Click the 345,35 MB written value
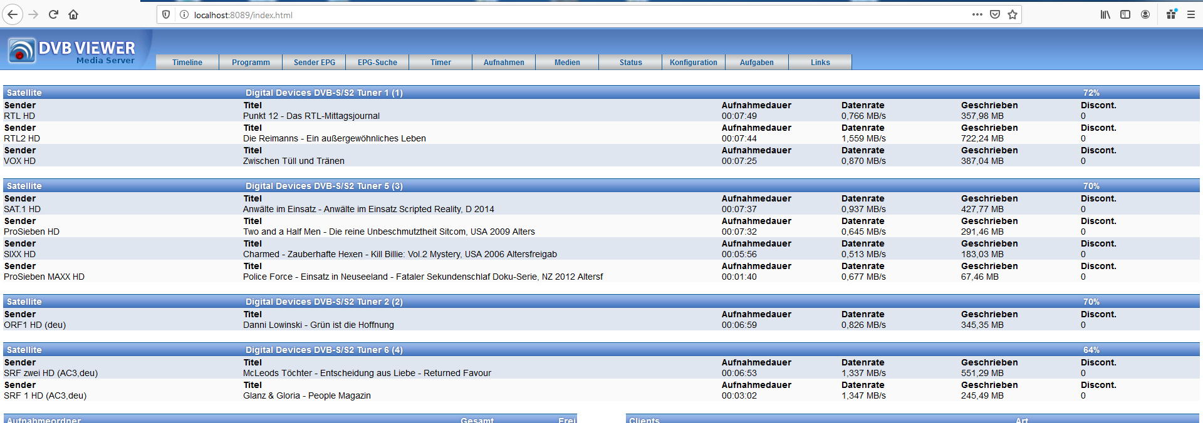This screenshot has height=423, width=1203. click(982, 325)
